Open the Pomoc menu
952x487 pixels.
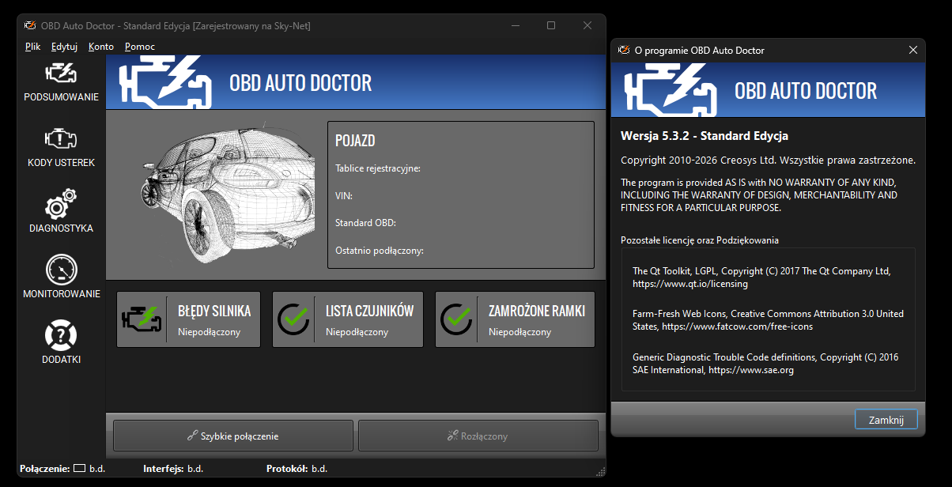coord(140,47)
